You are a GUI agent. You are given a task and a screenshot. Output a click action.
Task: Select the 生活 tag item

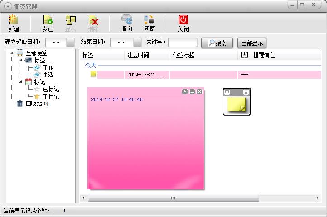click(x=48, y=75)
